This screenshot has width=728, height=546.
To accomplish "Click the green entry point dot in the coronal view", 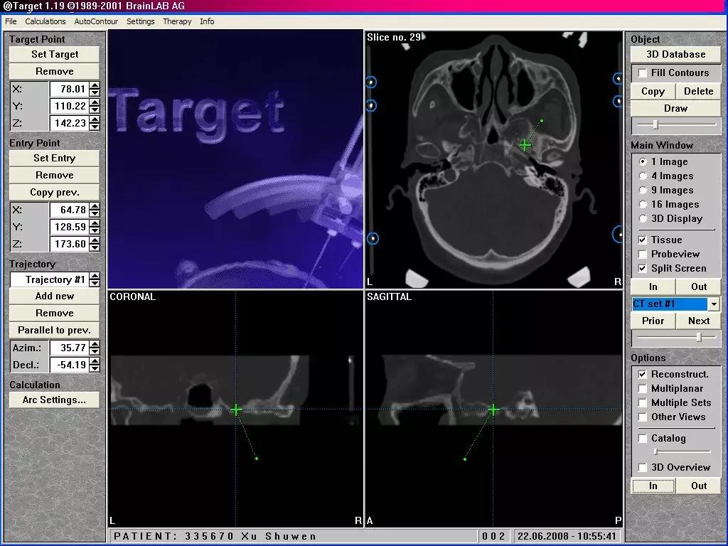I will coord(256,459).
